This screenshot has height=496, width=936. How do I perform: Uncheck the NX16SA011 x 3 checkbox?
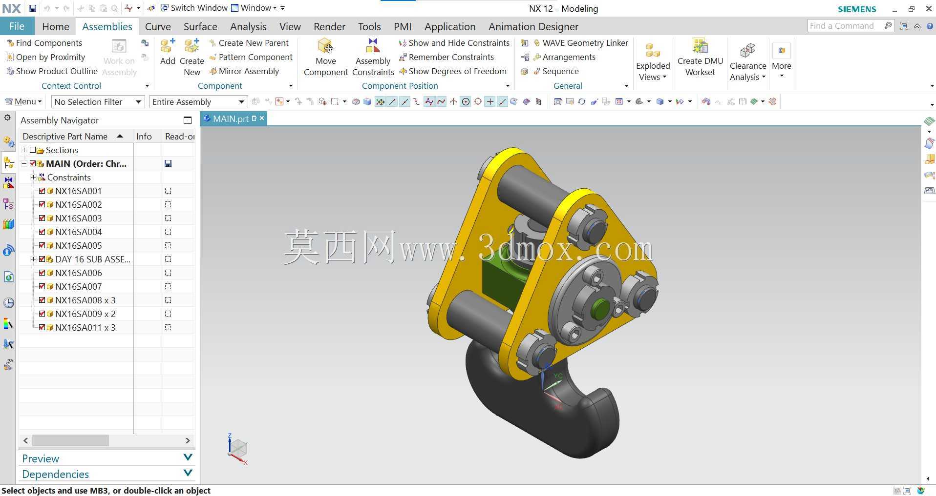coord(42,327)
